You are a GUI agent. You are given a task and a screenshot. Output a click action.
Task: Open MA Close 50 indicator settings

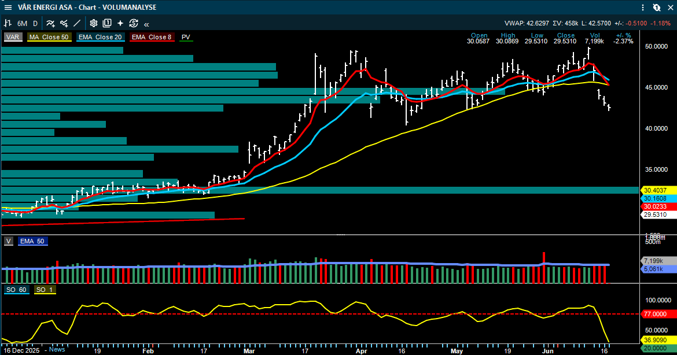pos(49,37)
